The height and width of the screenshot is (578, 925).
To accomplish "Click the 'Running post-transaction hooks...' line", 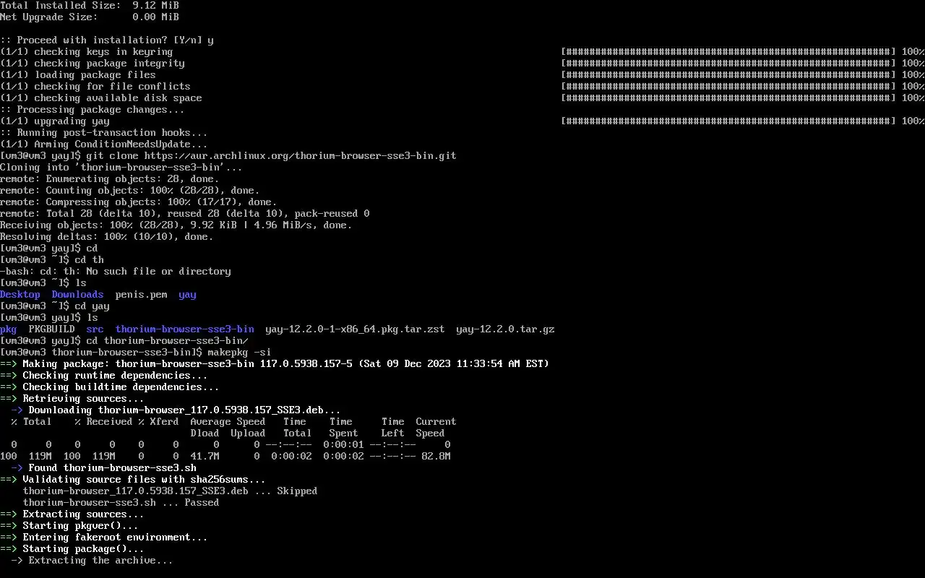I will tap(104, 132).
